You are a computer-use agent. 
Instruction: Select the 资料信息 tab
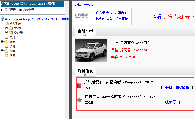click(85, 72)
